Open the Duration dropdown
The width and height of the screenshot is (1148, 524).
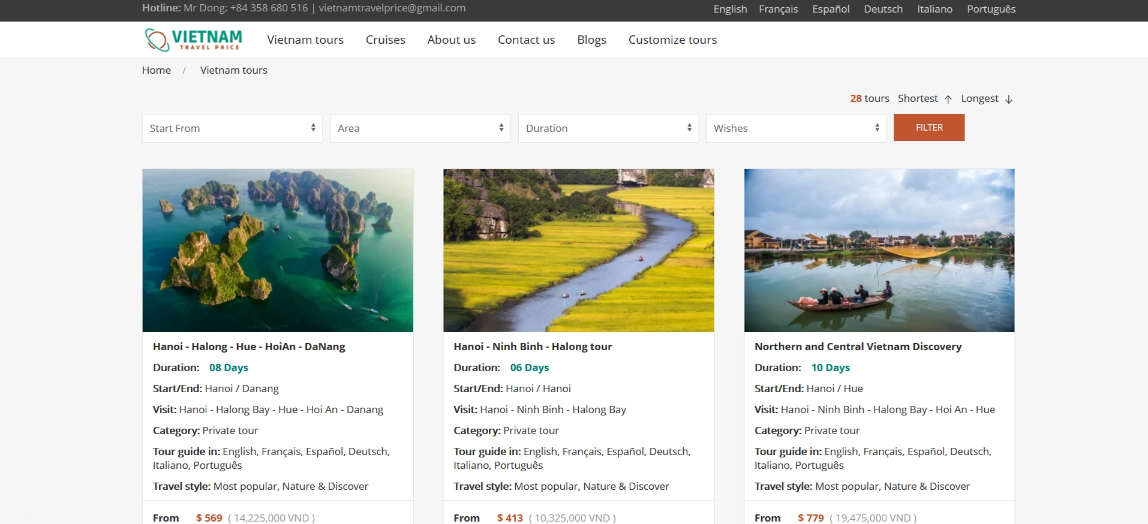pos(608,128)
